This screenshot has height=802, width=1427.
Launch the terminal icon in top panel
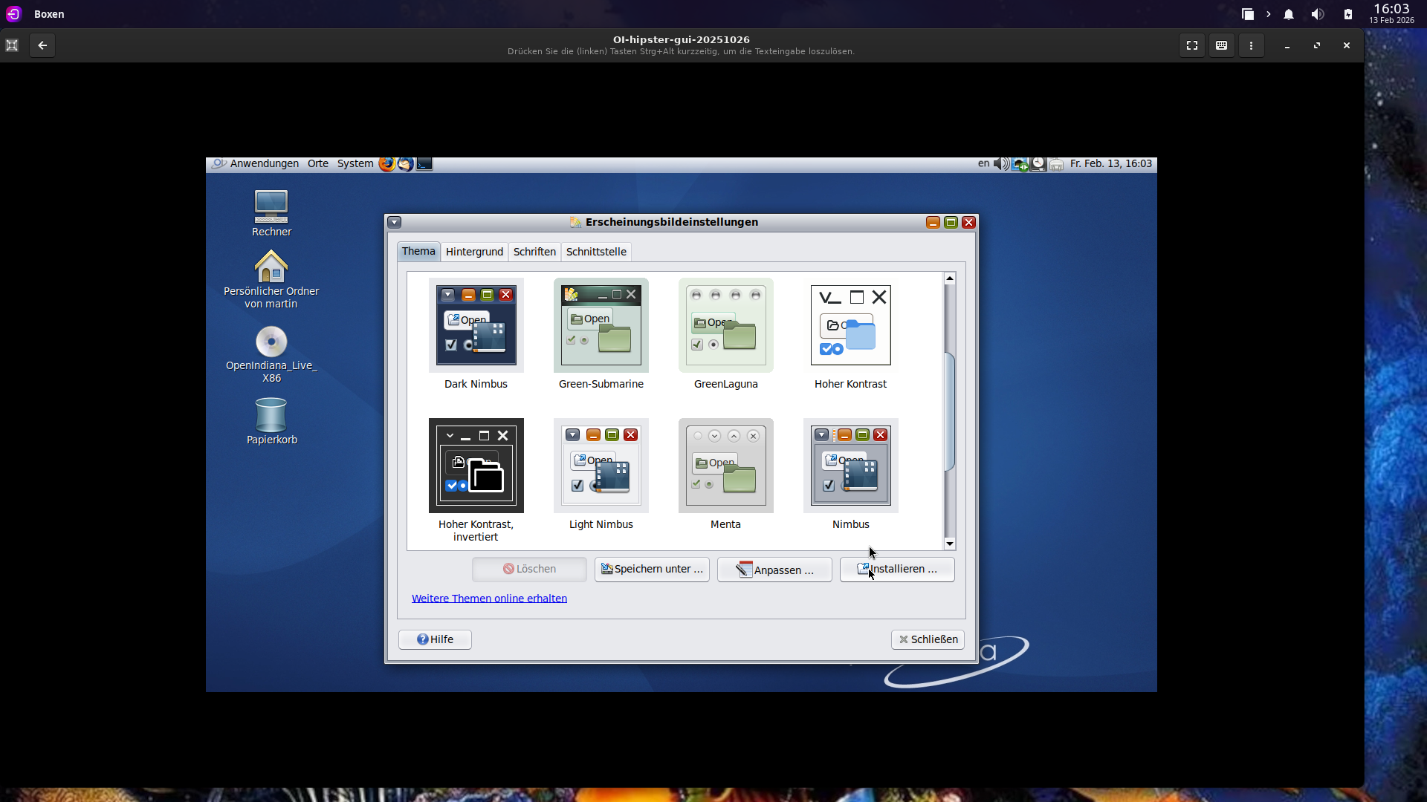pos(424,164)
